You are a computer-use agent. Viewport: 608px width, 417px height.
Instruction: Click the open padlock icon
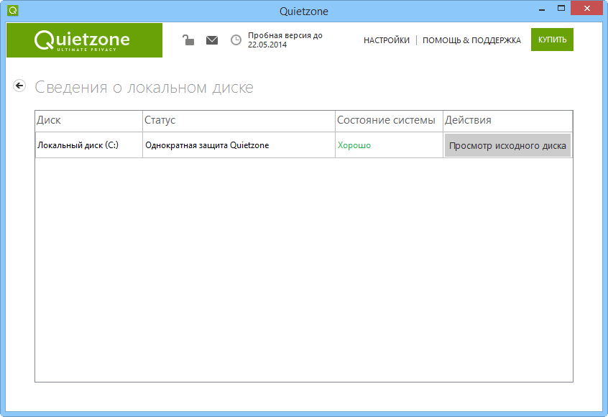[188, 40]
